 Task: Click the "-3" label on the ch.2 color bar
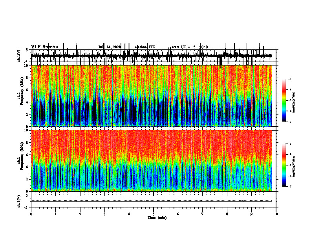(289, 144)
